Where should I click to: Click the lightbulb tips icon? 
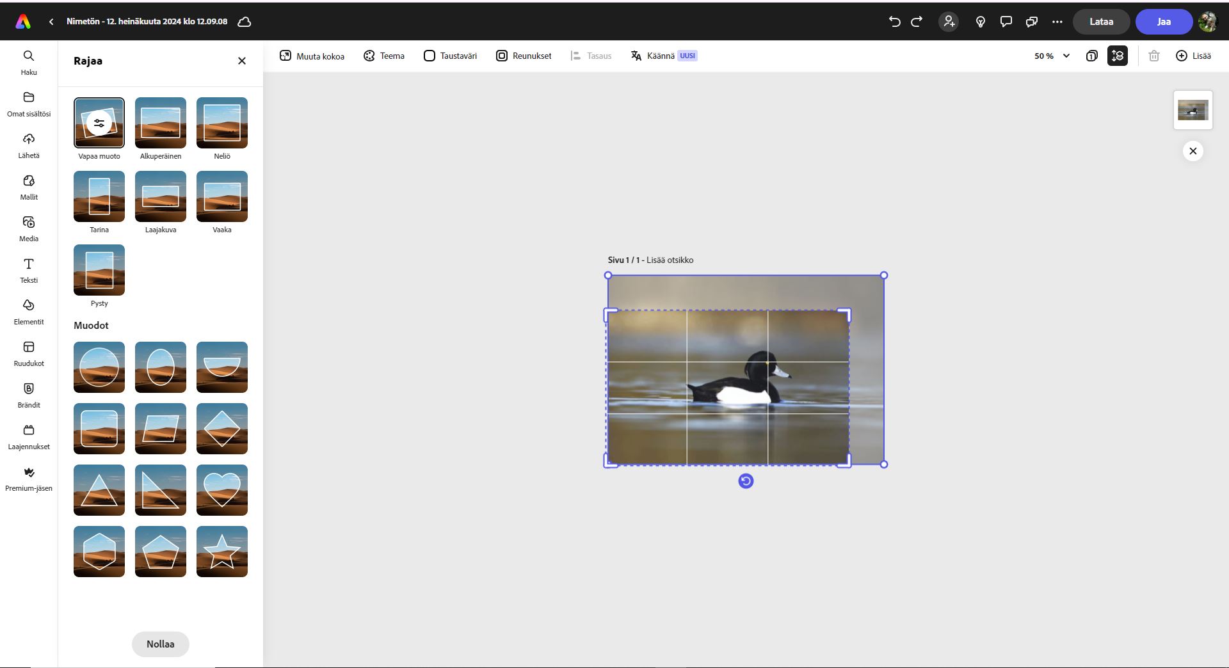[x=980, y=22]
